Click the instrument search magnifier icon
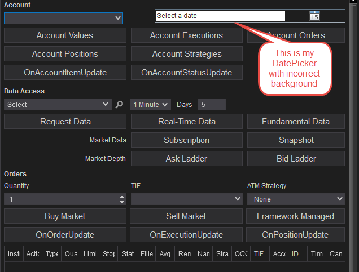 (119, 105)
